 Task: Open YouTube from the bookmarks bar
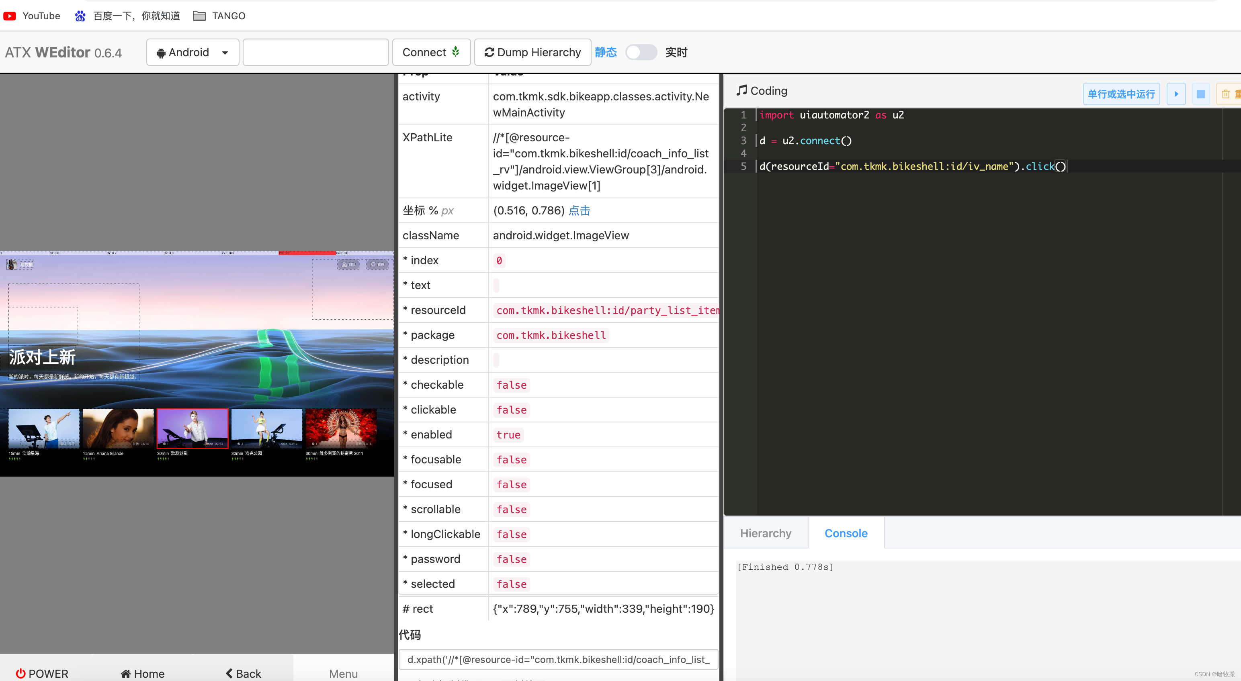[x=32, y=15]
